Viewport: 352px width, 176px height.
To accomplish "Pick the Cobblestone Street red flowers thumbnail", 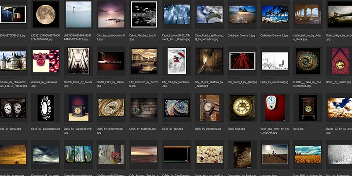I will (x=111, y=154).
